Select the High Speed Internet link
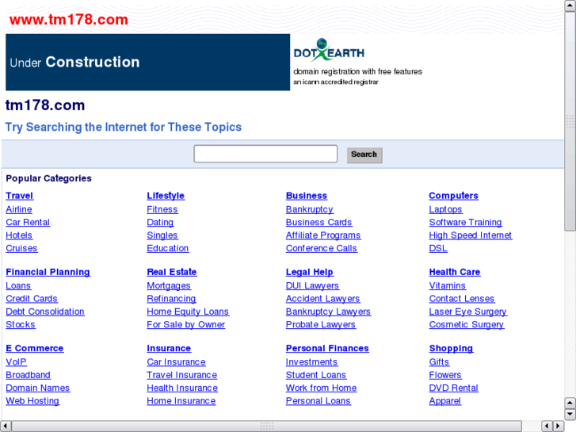The height and width of the screenshot is (432, 576). pyautogui.click(x=471, y=235)
